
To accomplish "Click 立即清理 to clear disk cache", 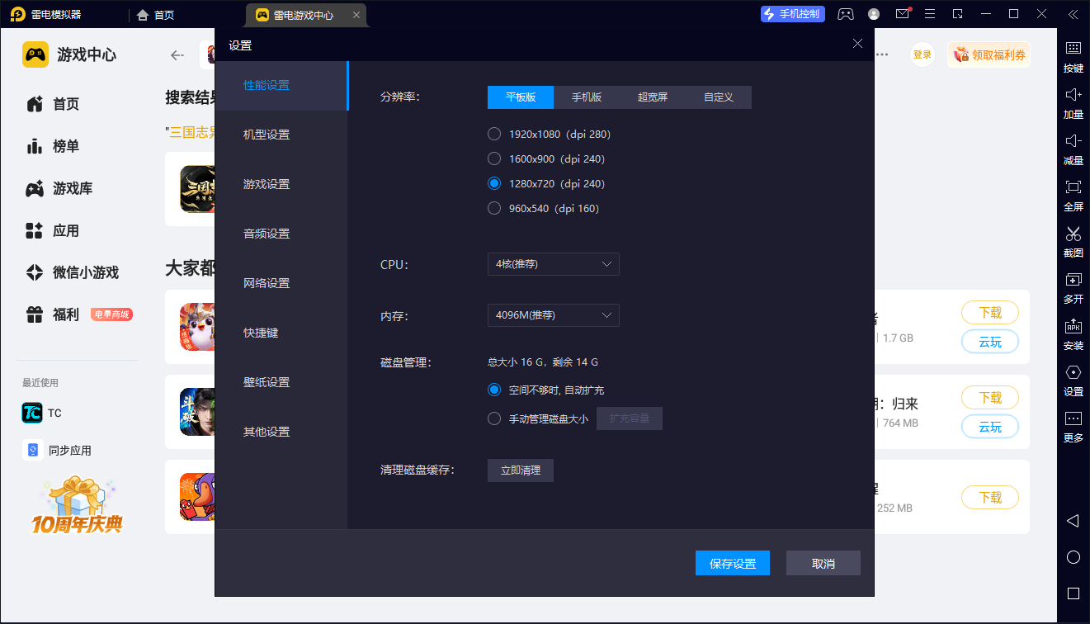I will 521,470.
